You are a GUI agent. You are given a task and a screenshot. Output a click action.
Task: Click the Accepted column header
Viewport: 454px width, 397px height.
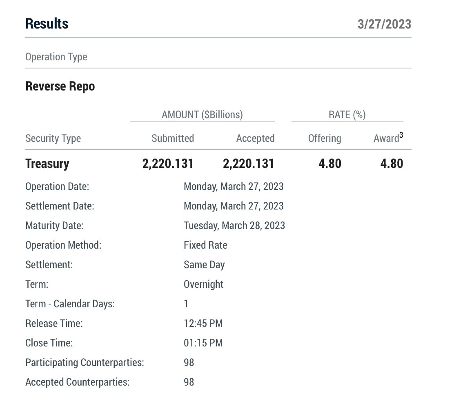click(256, 139)
